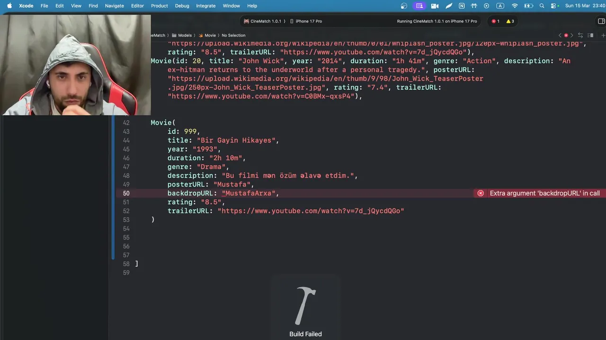Click the closing bracket on line 58

tap(137, 263)
